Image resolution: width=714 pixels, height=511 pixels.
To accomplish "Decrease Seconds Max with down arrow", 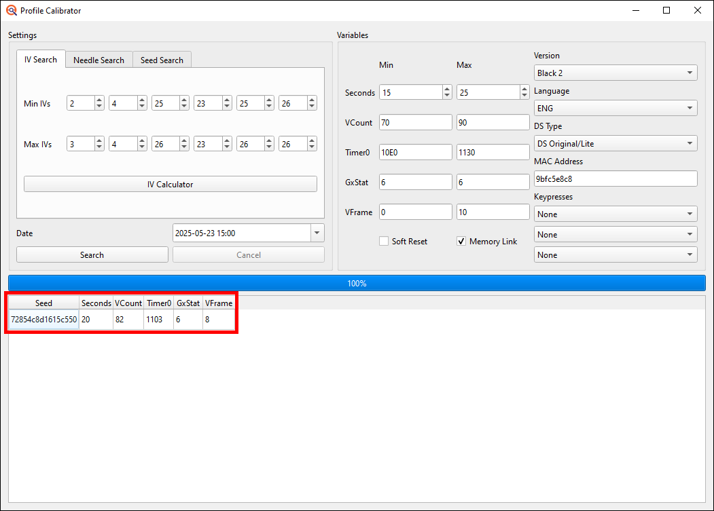I will (x=524, y=96).
